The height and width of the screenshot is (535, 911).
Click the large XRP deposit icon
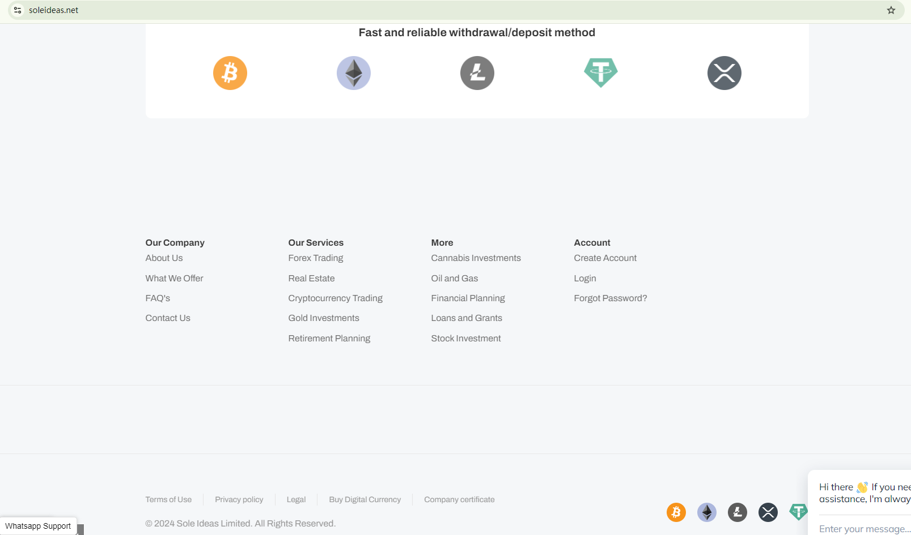[724, 73]
